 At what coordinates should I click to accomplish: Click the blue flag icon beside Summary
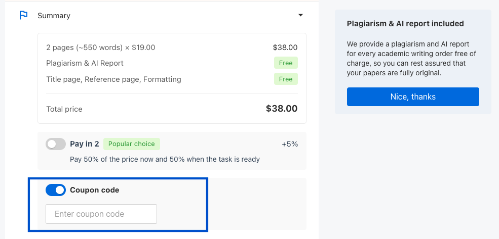[x=23, y=15]
